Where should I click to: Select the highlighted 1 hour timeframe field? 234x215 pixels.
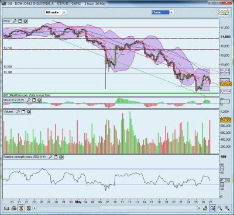tap(160, 12)
